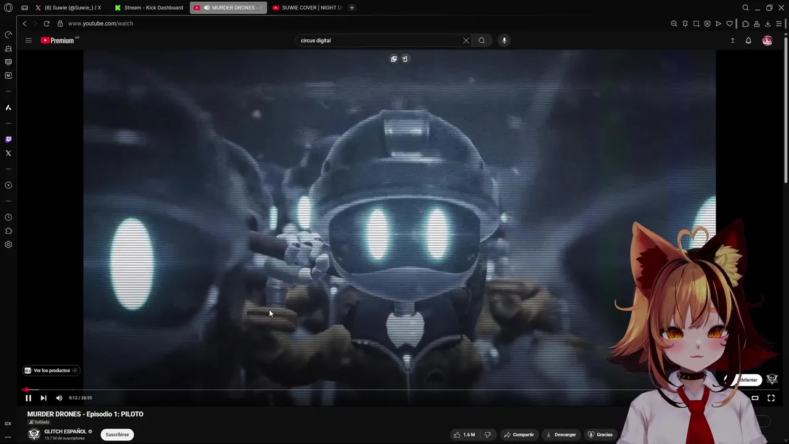The height and width of the screenshot is (444, 789).
Task: Open Twitch from the sidebar
Action: coord(8,139)
